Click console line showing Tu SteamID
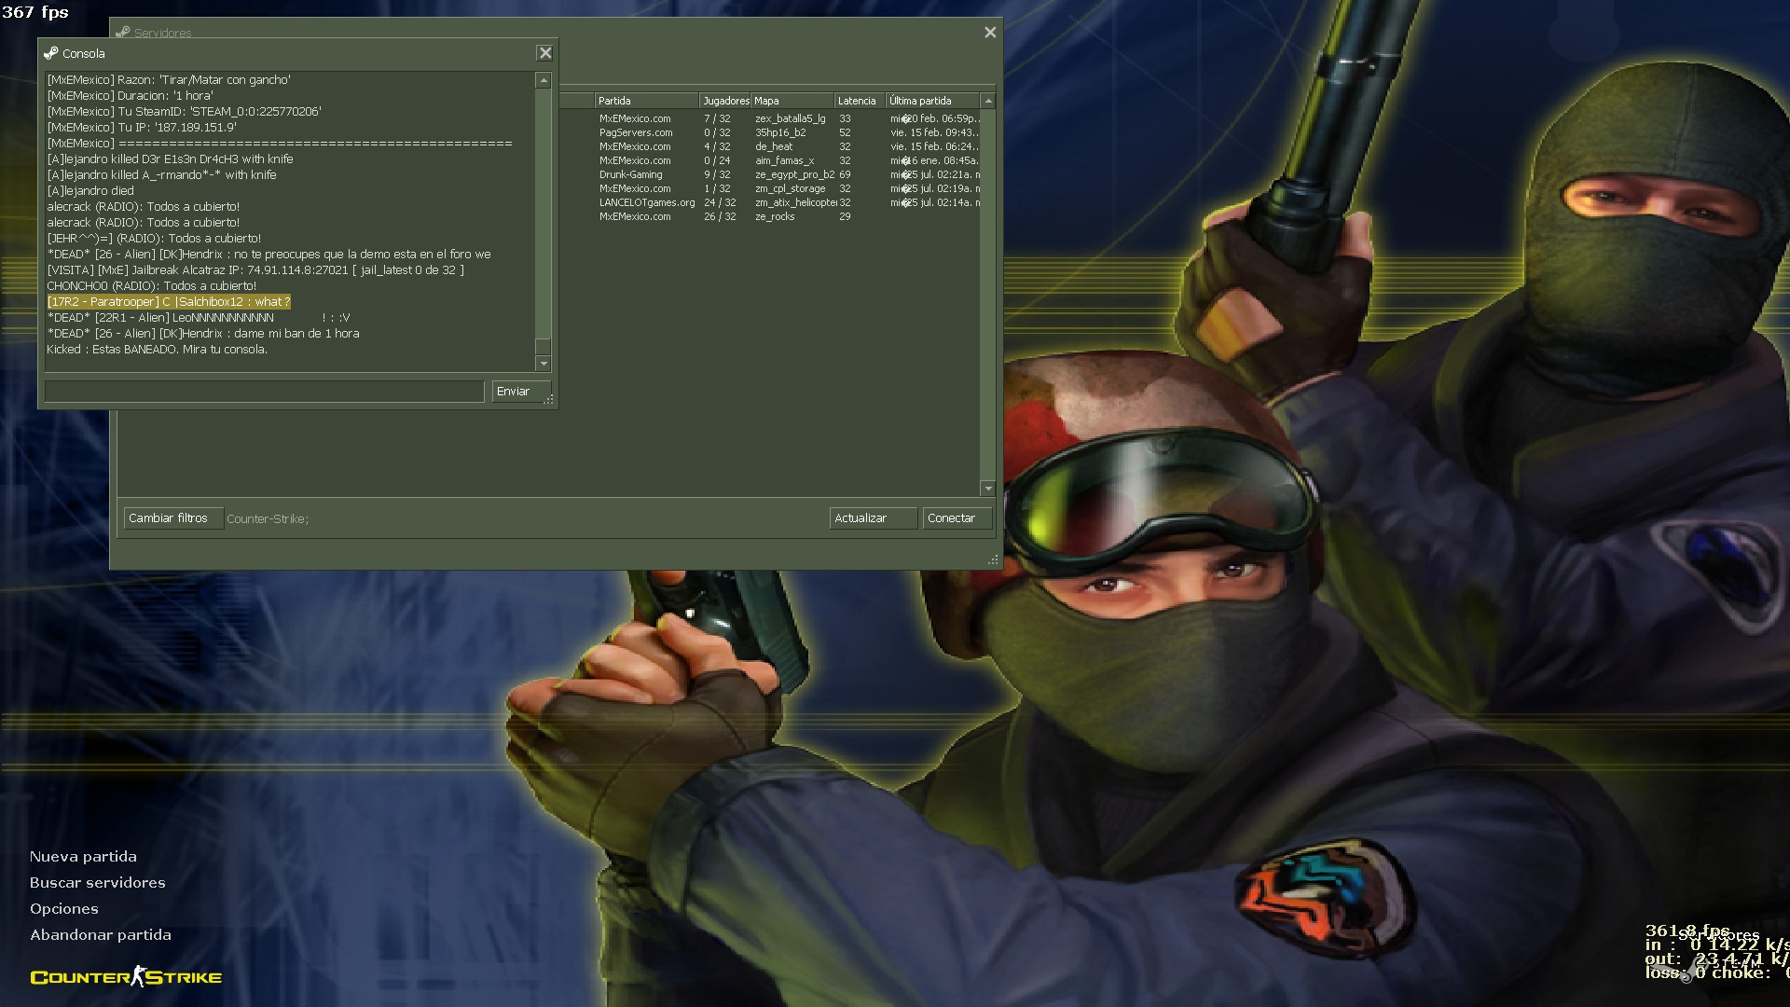Image resolution: width=1790 pixels, height=1007 pixels. [x=184, y=112]
